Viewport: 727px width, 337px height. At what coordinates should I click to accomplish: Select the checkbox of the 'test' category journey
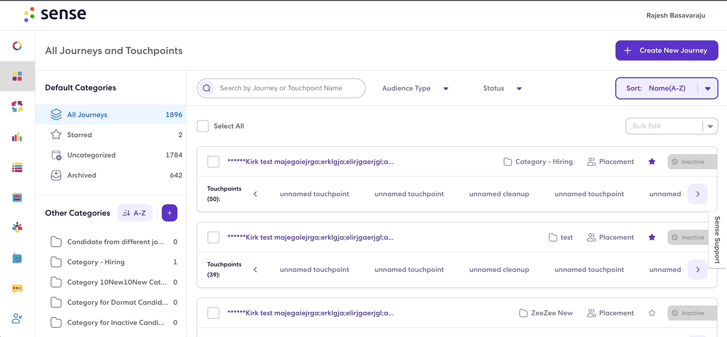tap(213, 238)
